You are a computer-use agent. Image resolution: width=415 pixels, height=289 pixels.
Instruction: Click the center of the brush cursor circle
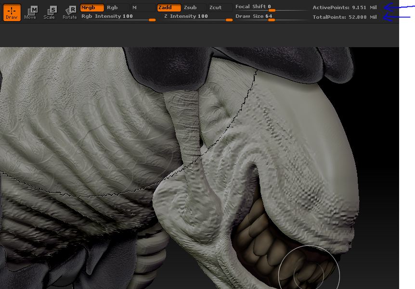pos(309,275)
